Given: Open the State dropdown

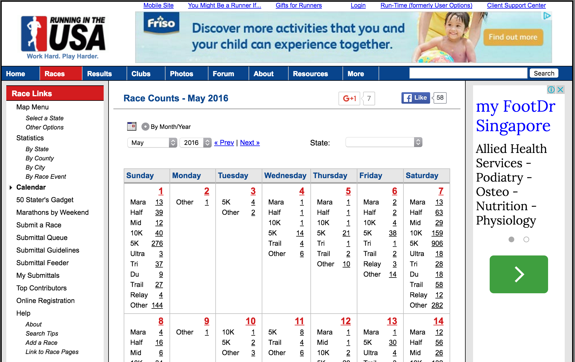Looking at the screenshot, I should [384, 142].
